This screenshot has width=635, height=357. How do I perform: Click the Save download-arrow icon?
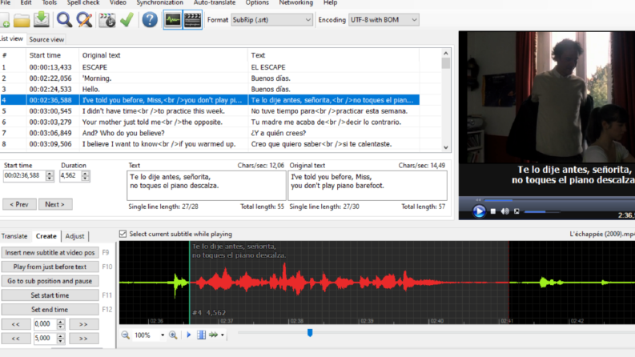pyautogui.click(x=42, y=19)
